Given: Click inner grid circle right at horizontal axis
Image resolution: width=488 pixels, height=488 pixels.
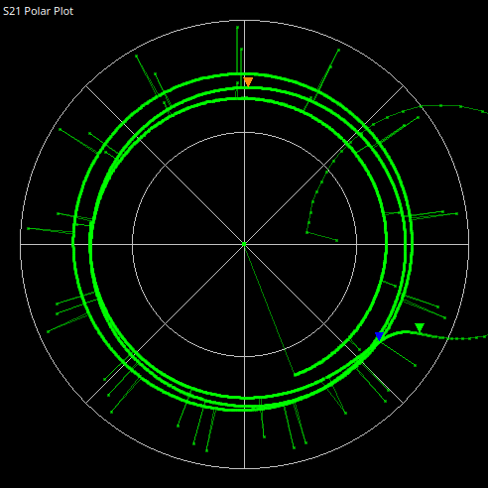Looking at the screenshot, I should pos(356,244).
